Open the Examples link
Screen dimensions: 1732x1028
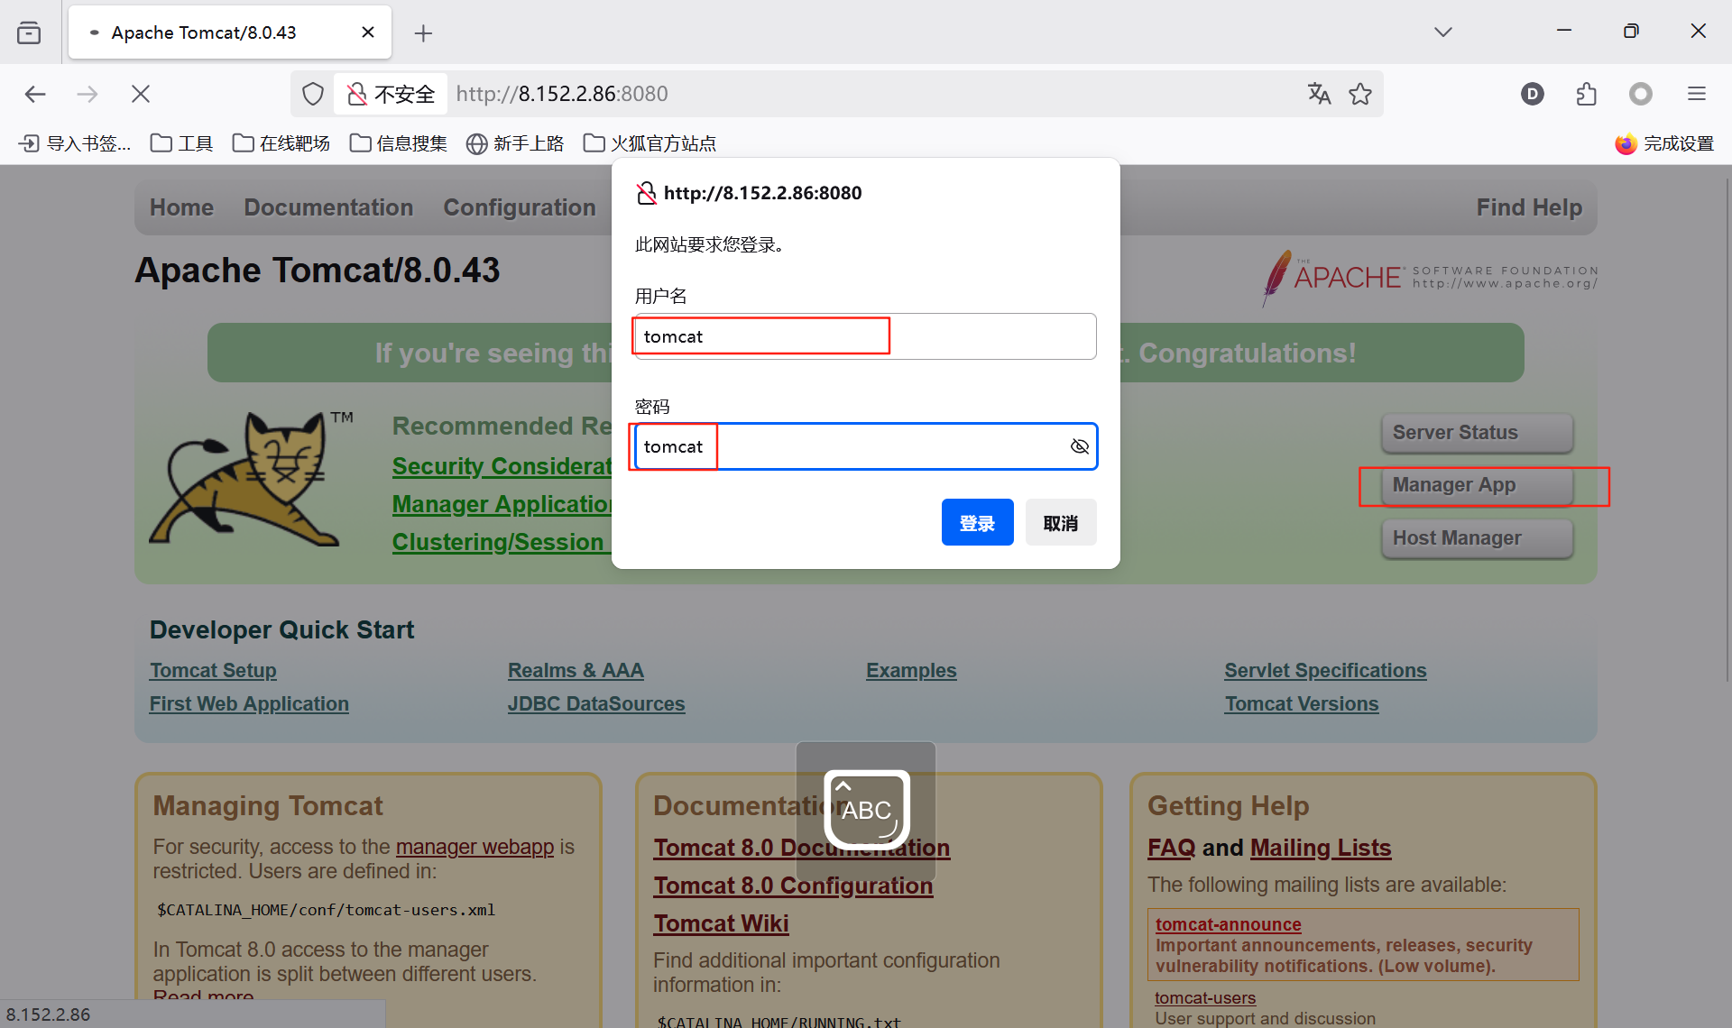pos(911,671)
